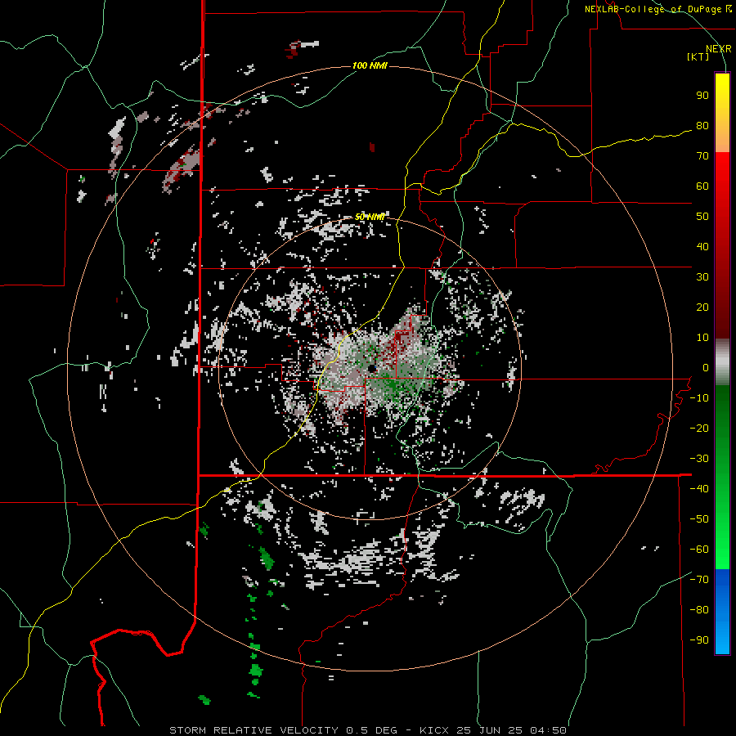Click the black radar site dot at the center
The width and height of the screenshot is (736, 736).
pyautogui.click(x=372, y=369)
